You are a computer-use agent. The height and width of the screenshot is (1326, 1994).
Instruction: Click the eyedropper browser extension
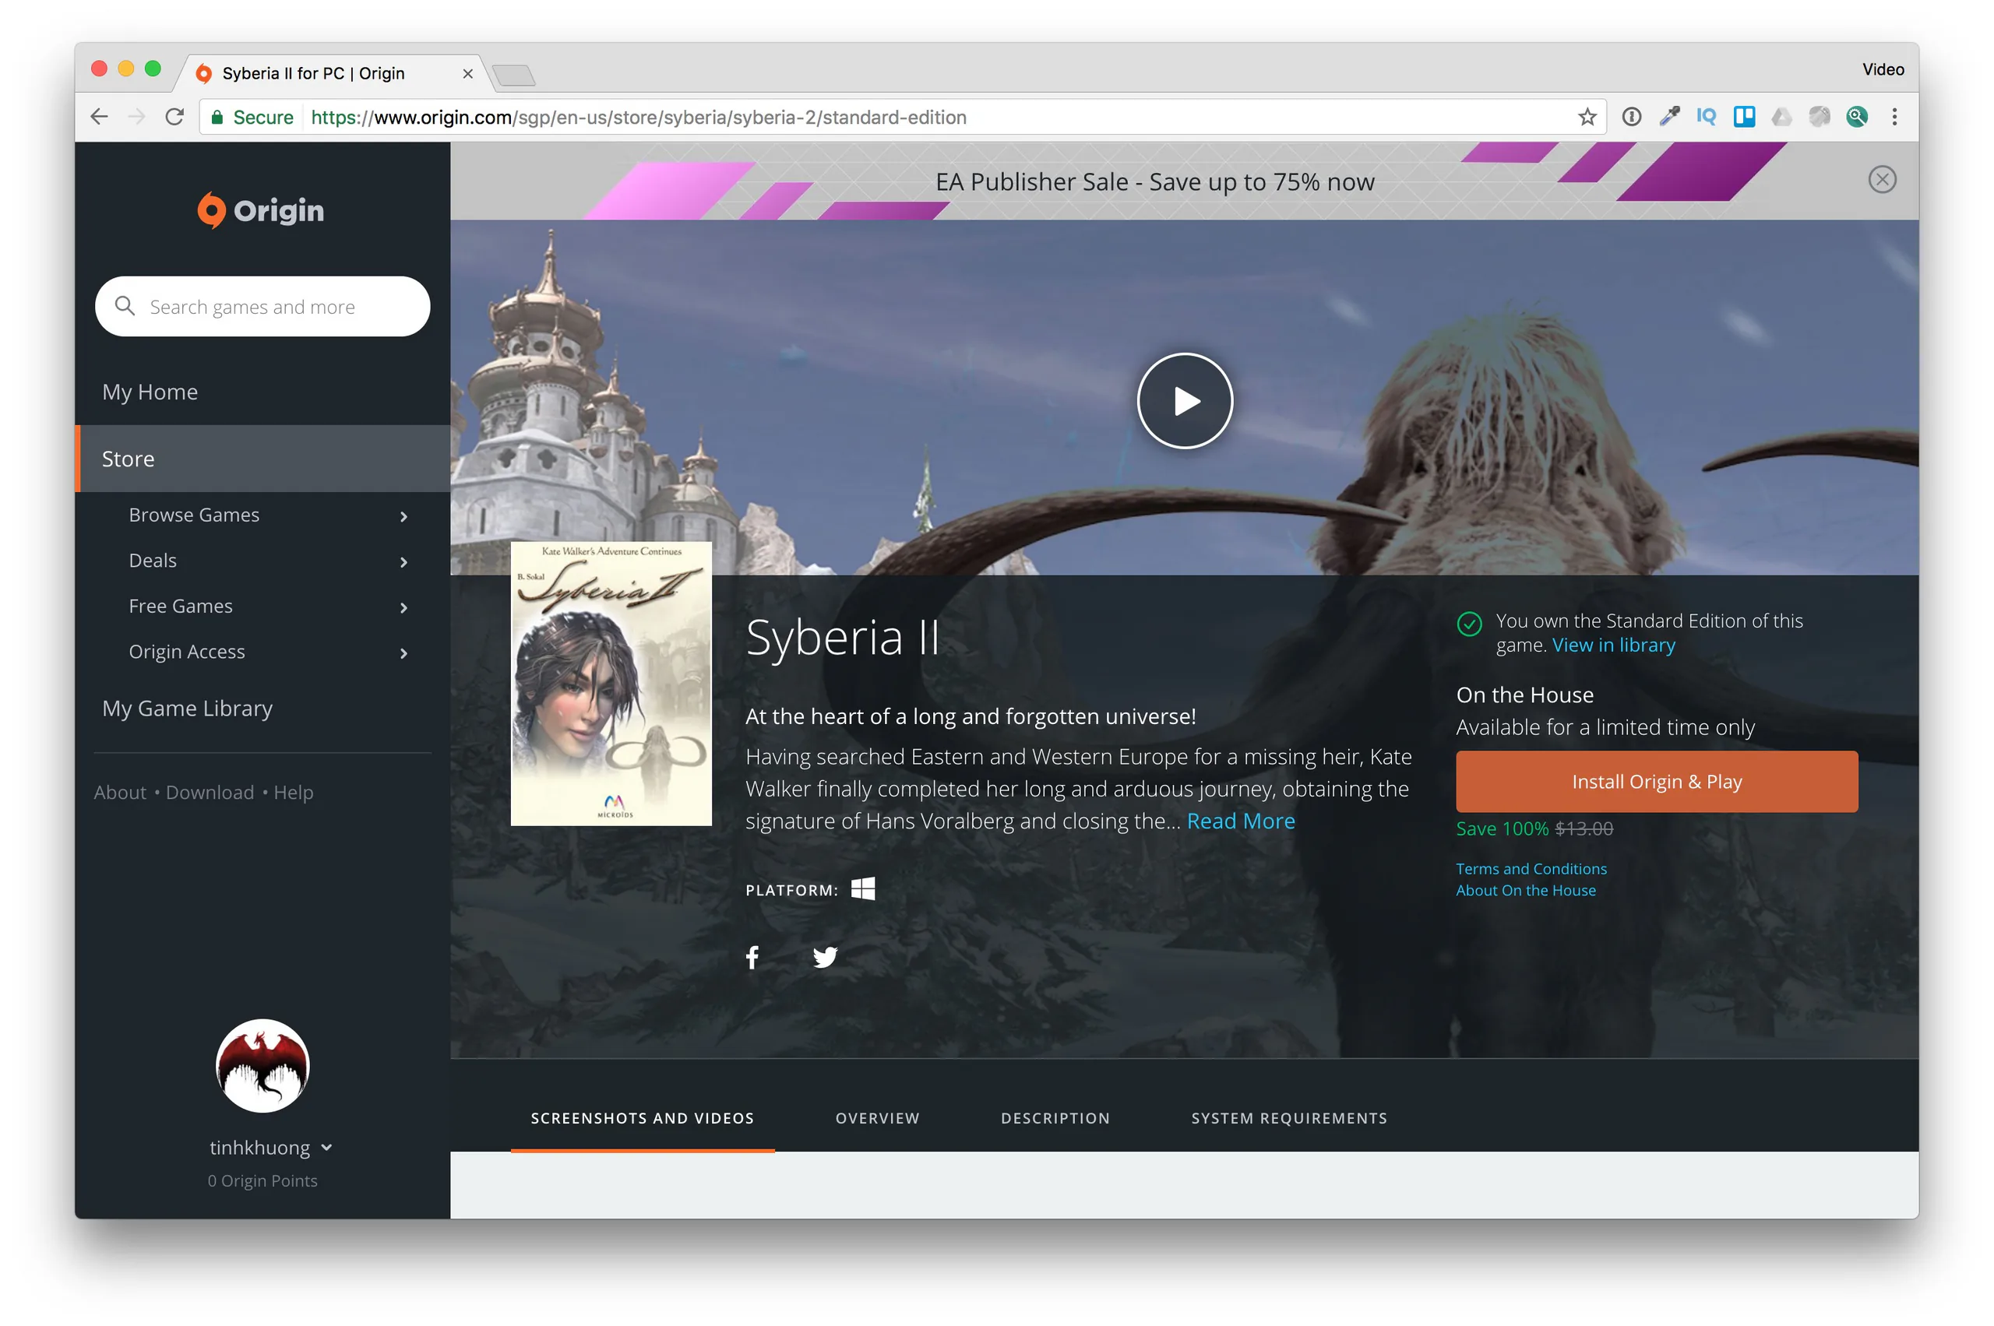(x=1668, y=117)
